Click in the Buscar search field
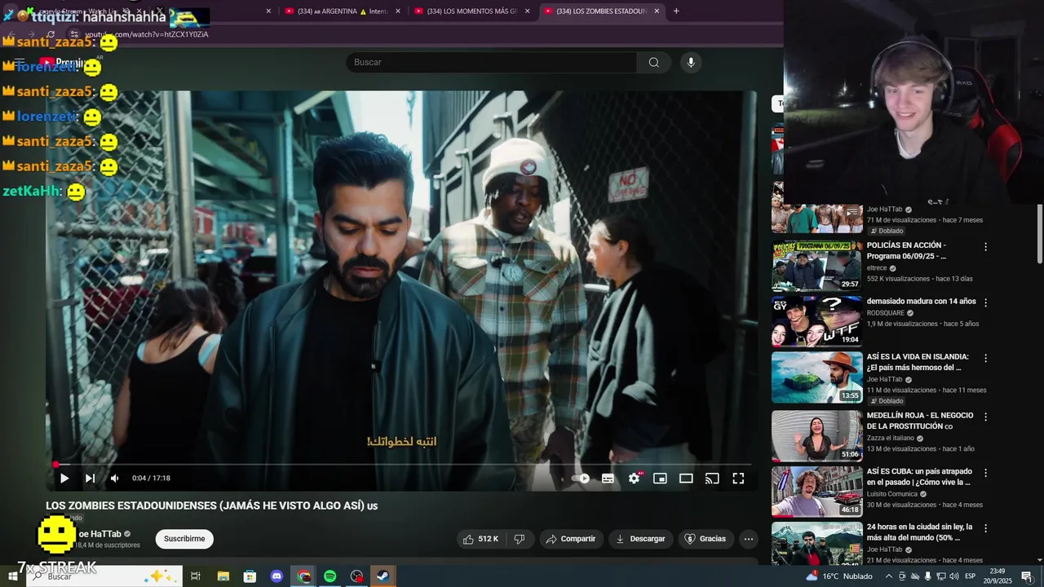Viewport: 1044px width, 587px height. pos(491,62)
